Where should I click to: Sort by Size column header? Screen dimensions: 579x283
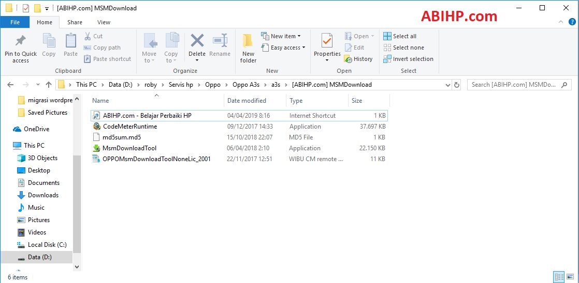click(x=369, y=101)
